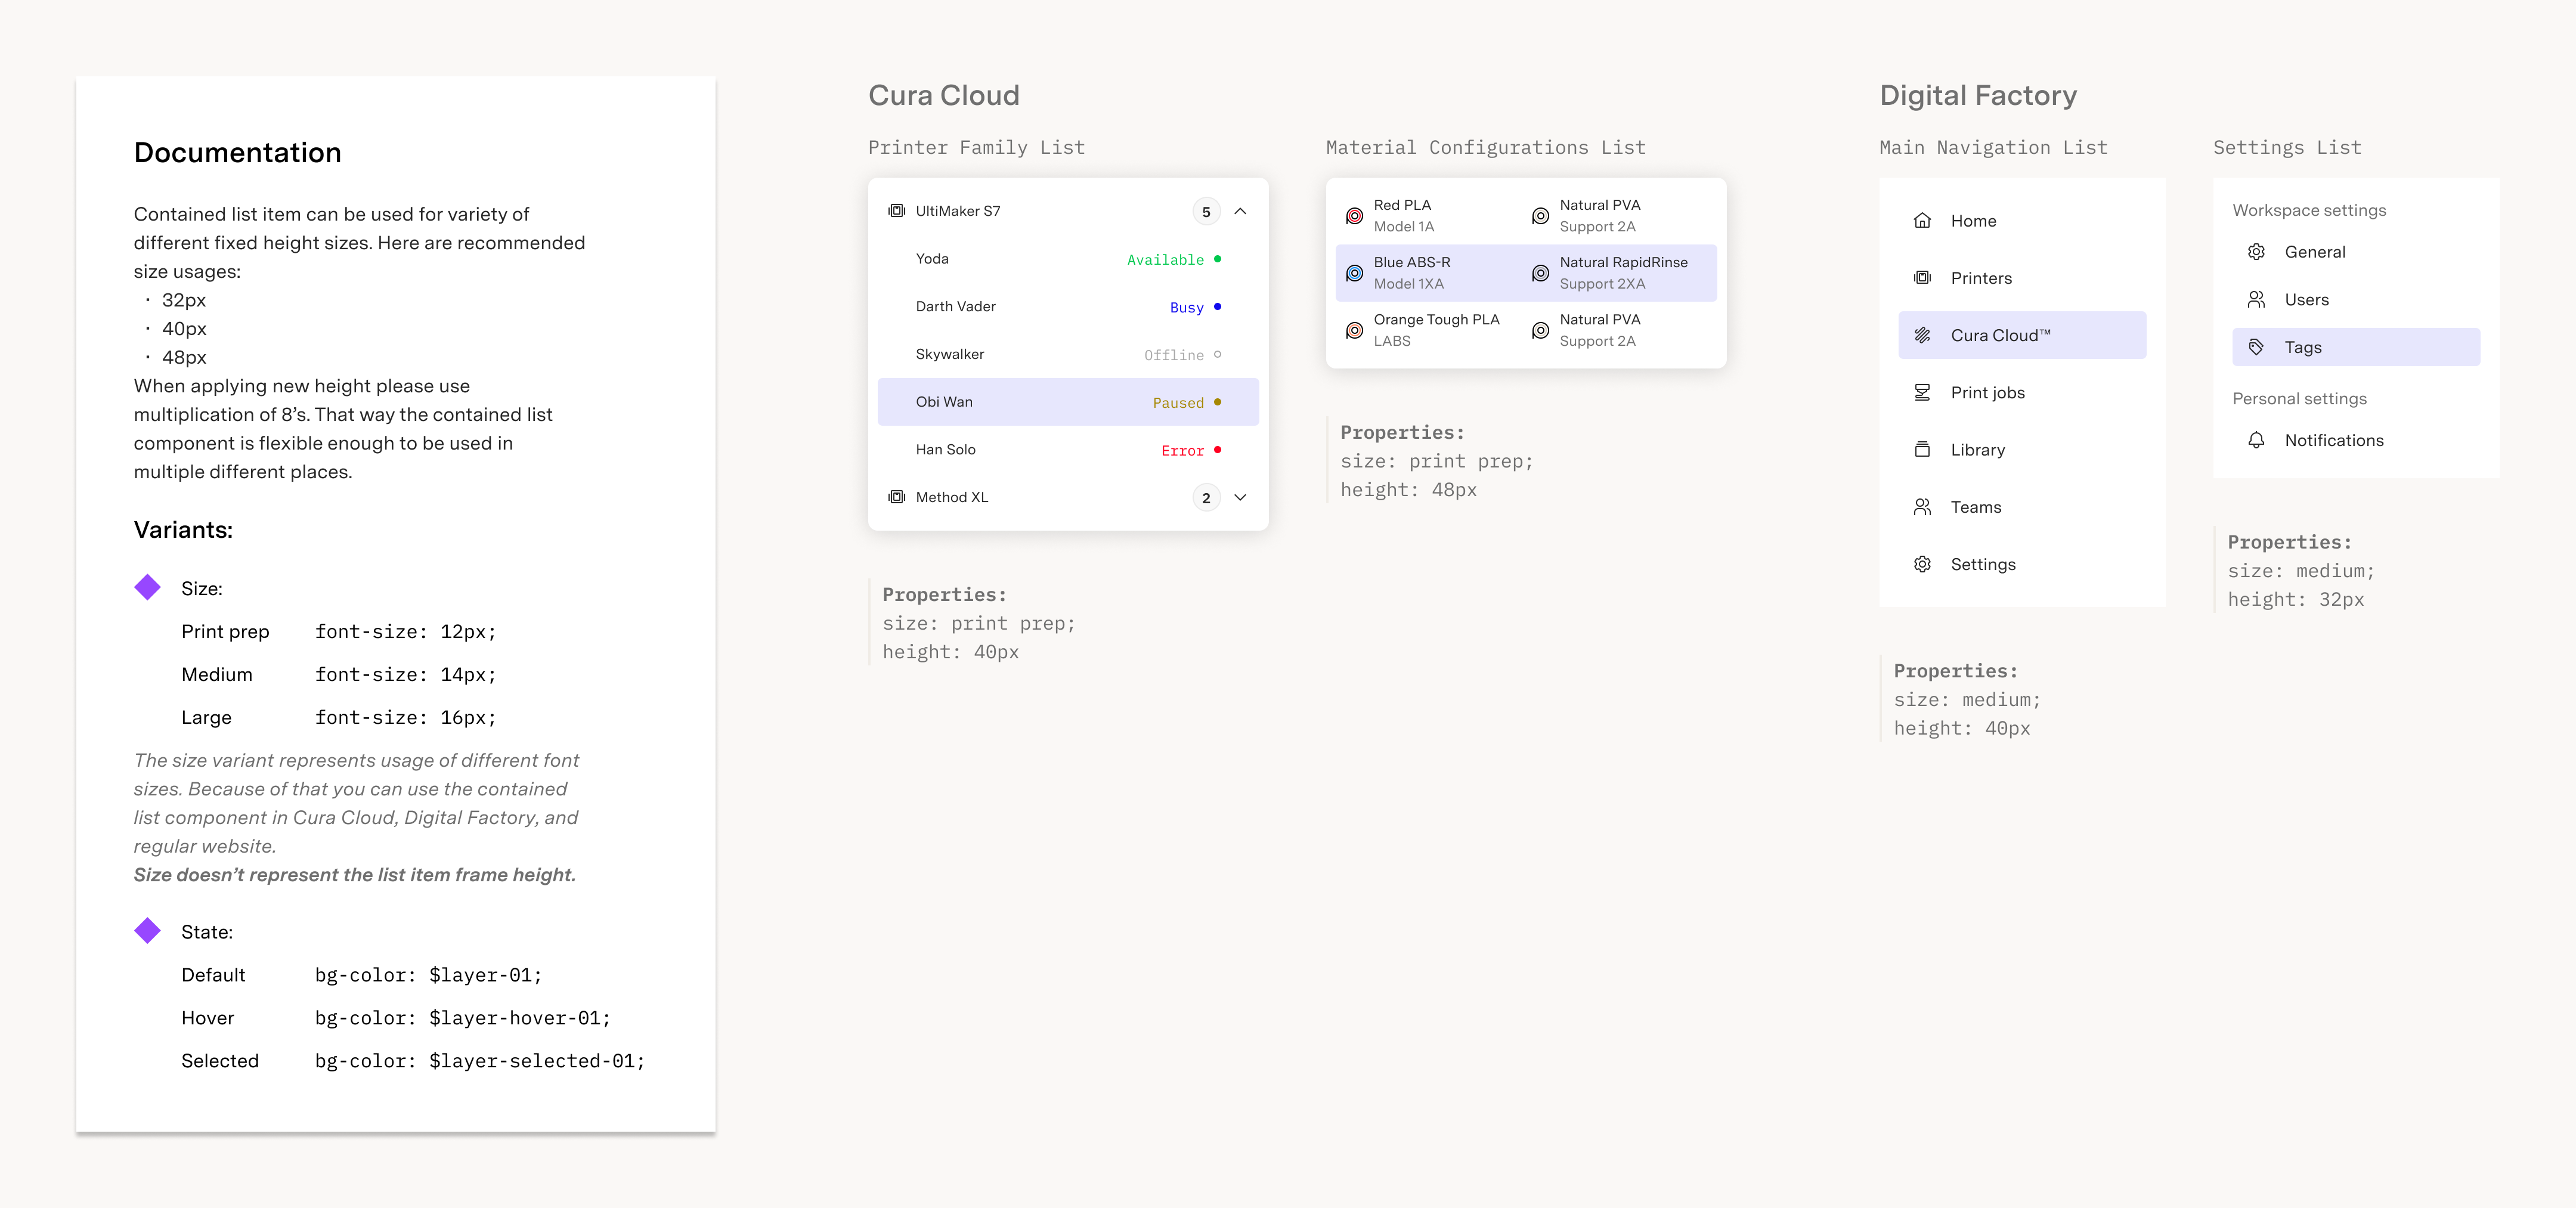Click the Natural RapidRinse spool icon
The height and width of the screenshot is (1208, 2576).
tap(1541, 273)
